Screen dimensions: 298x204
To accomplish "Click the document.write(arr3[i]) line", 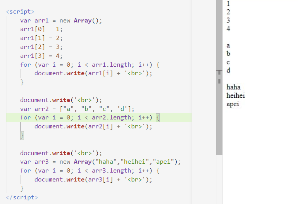I will click(x=93, y=180).
